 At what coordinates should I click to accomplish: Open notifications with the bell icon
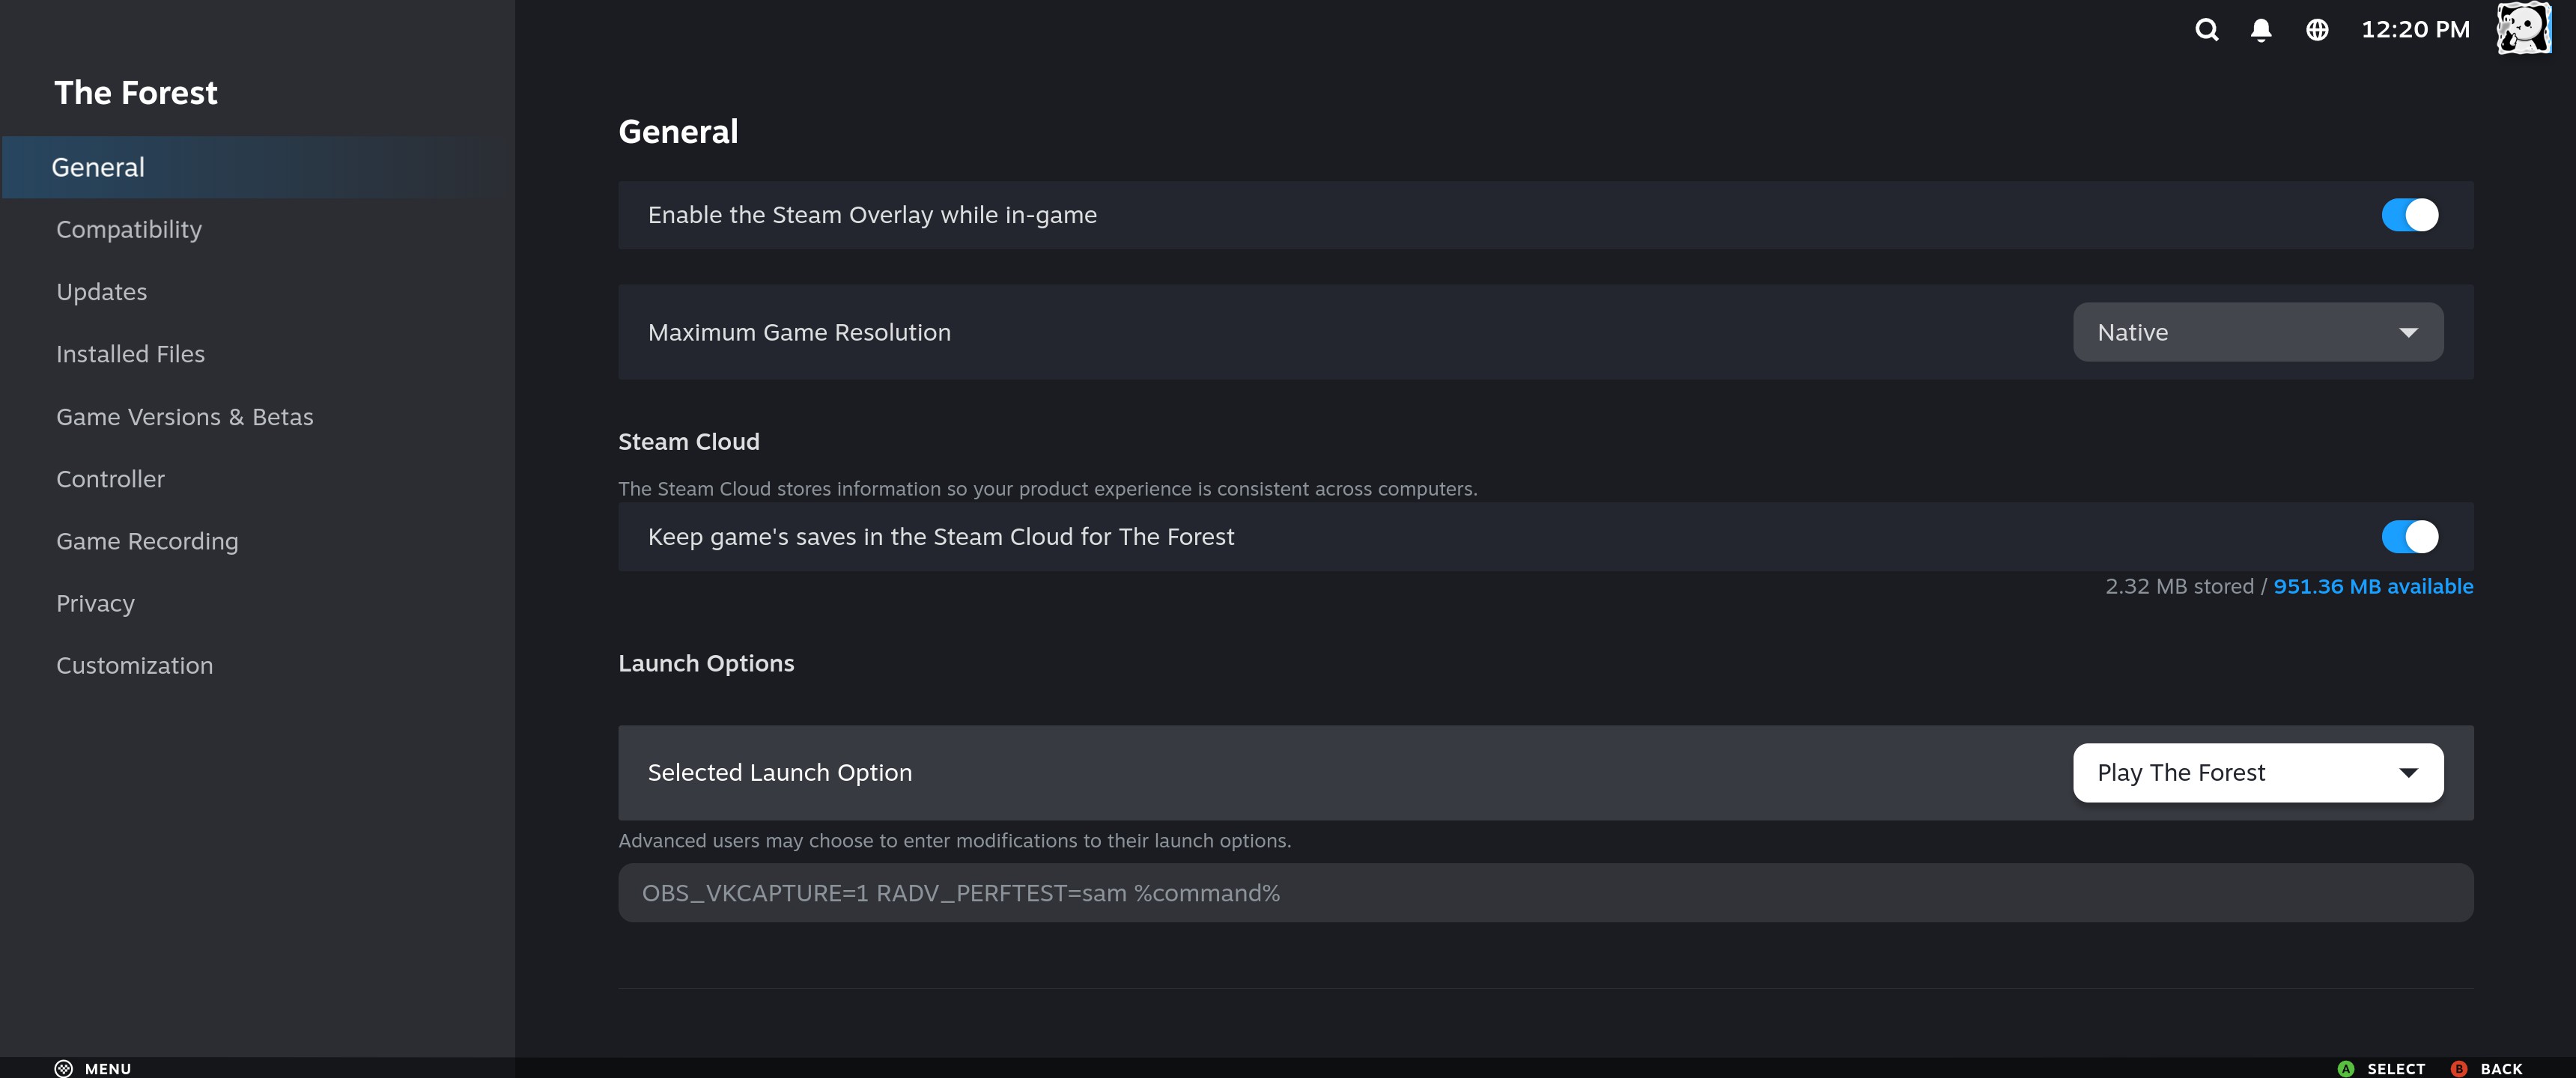coord(2261,30)
